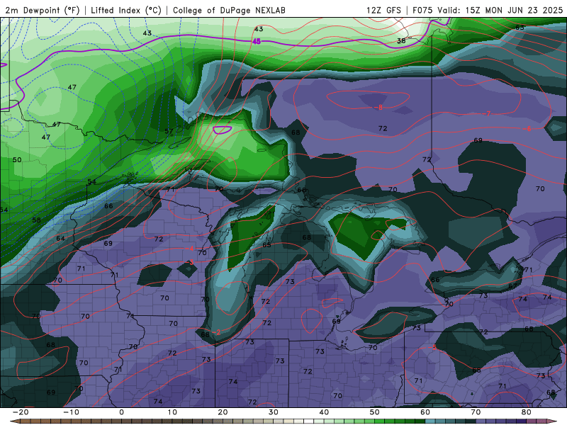Click the "60" color bar tick label
The width and height of the screenshot is (567, 425).
[425, 412]
